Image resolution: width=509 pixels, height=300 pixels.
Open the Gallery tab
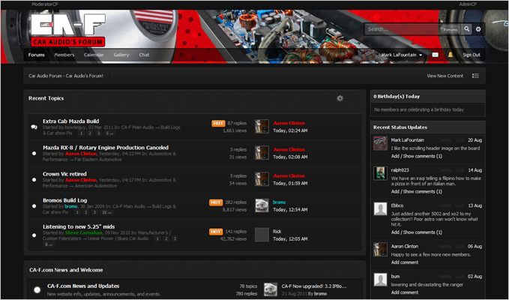[121, 55]
